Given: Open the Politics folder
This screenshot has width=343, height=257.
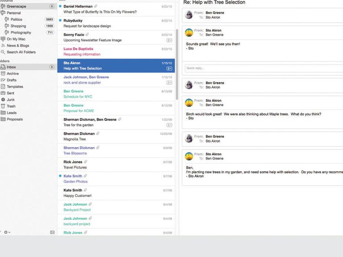Looking at the screenshot, I should [16, 20].
